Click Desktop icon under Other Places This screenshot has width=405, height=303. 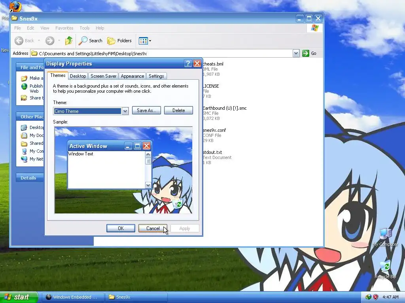click(x=24, y=127)
